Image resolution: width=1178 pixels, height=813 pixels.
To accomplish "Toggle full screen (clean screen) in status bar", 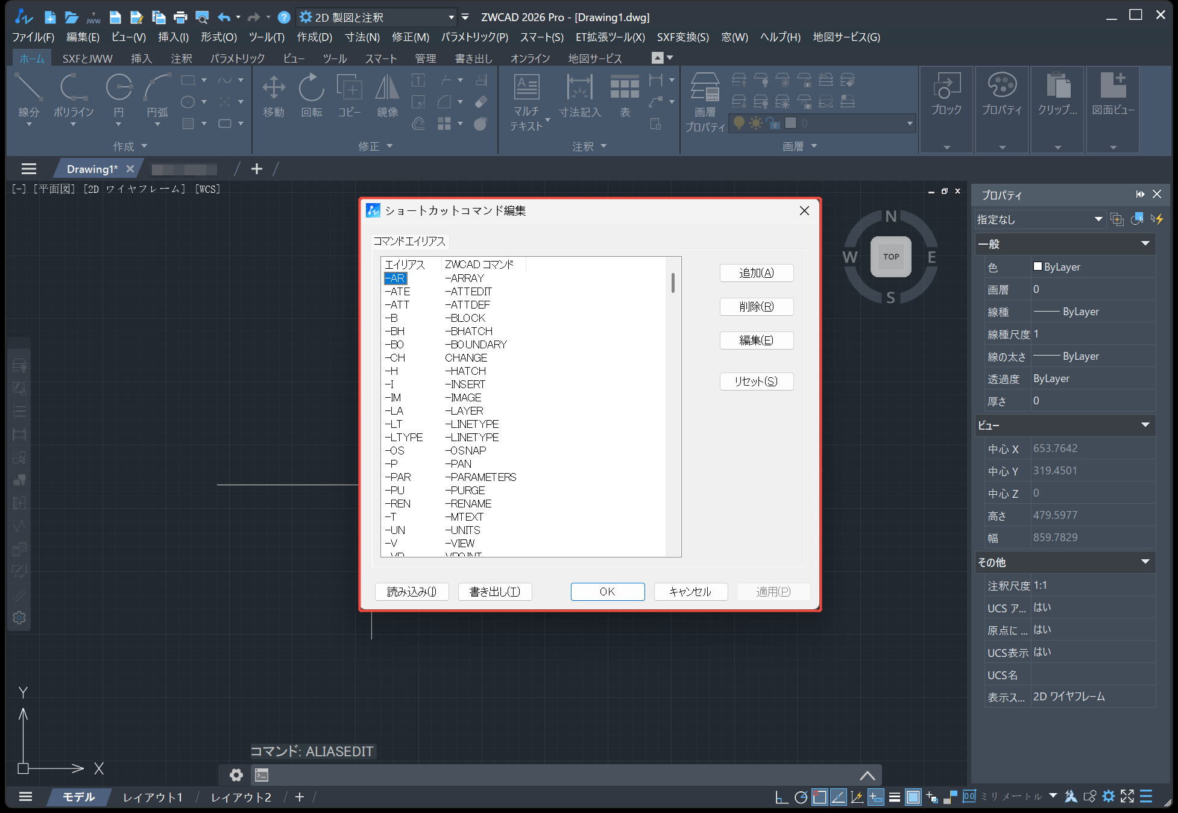I will coord(1127,797).
